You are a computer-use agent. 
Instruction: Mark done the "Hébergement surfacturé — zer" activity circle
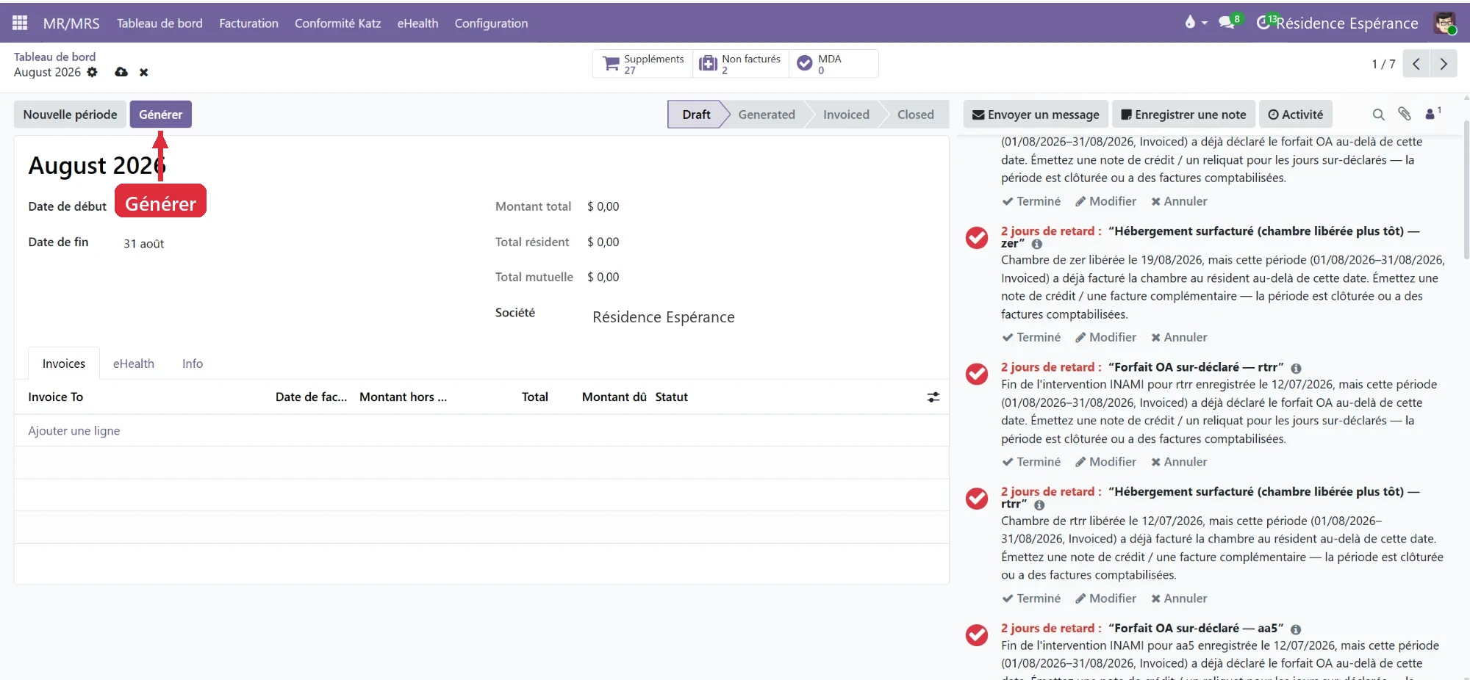(x=977, y=238)
